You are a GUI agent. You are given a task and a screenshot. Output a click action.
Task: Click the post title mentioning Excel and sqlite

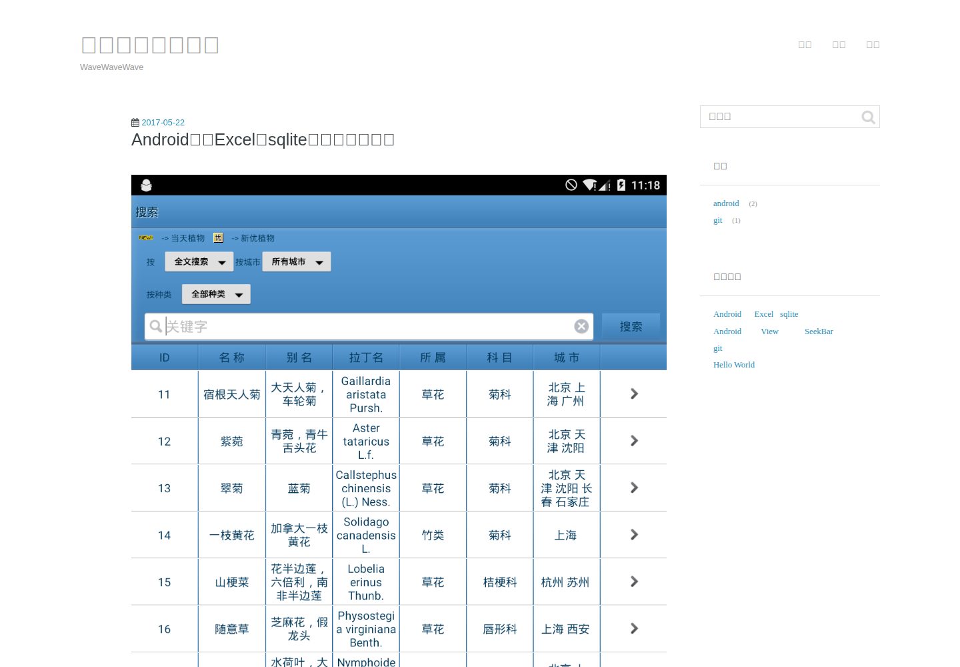pos(263,139)
